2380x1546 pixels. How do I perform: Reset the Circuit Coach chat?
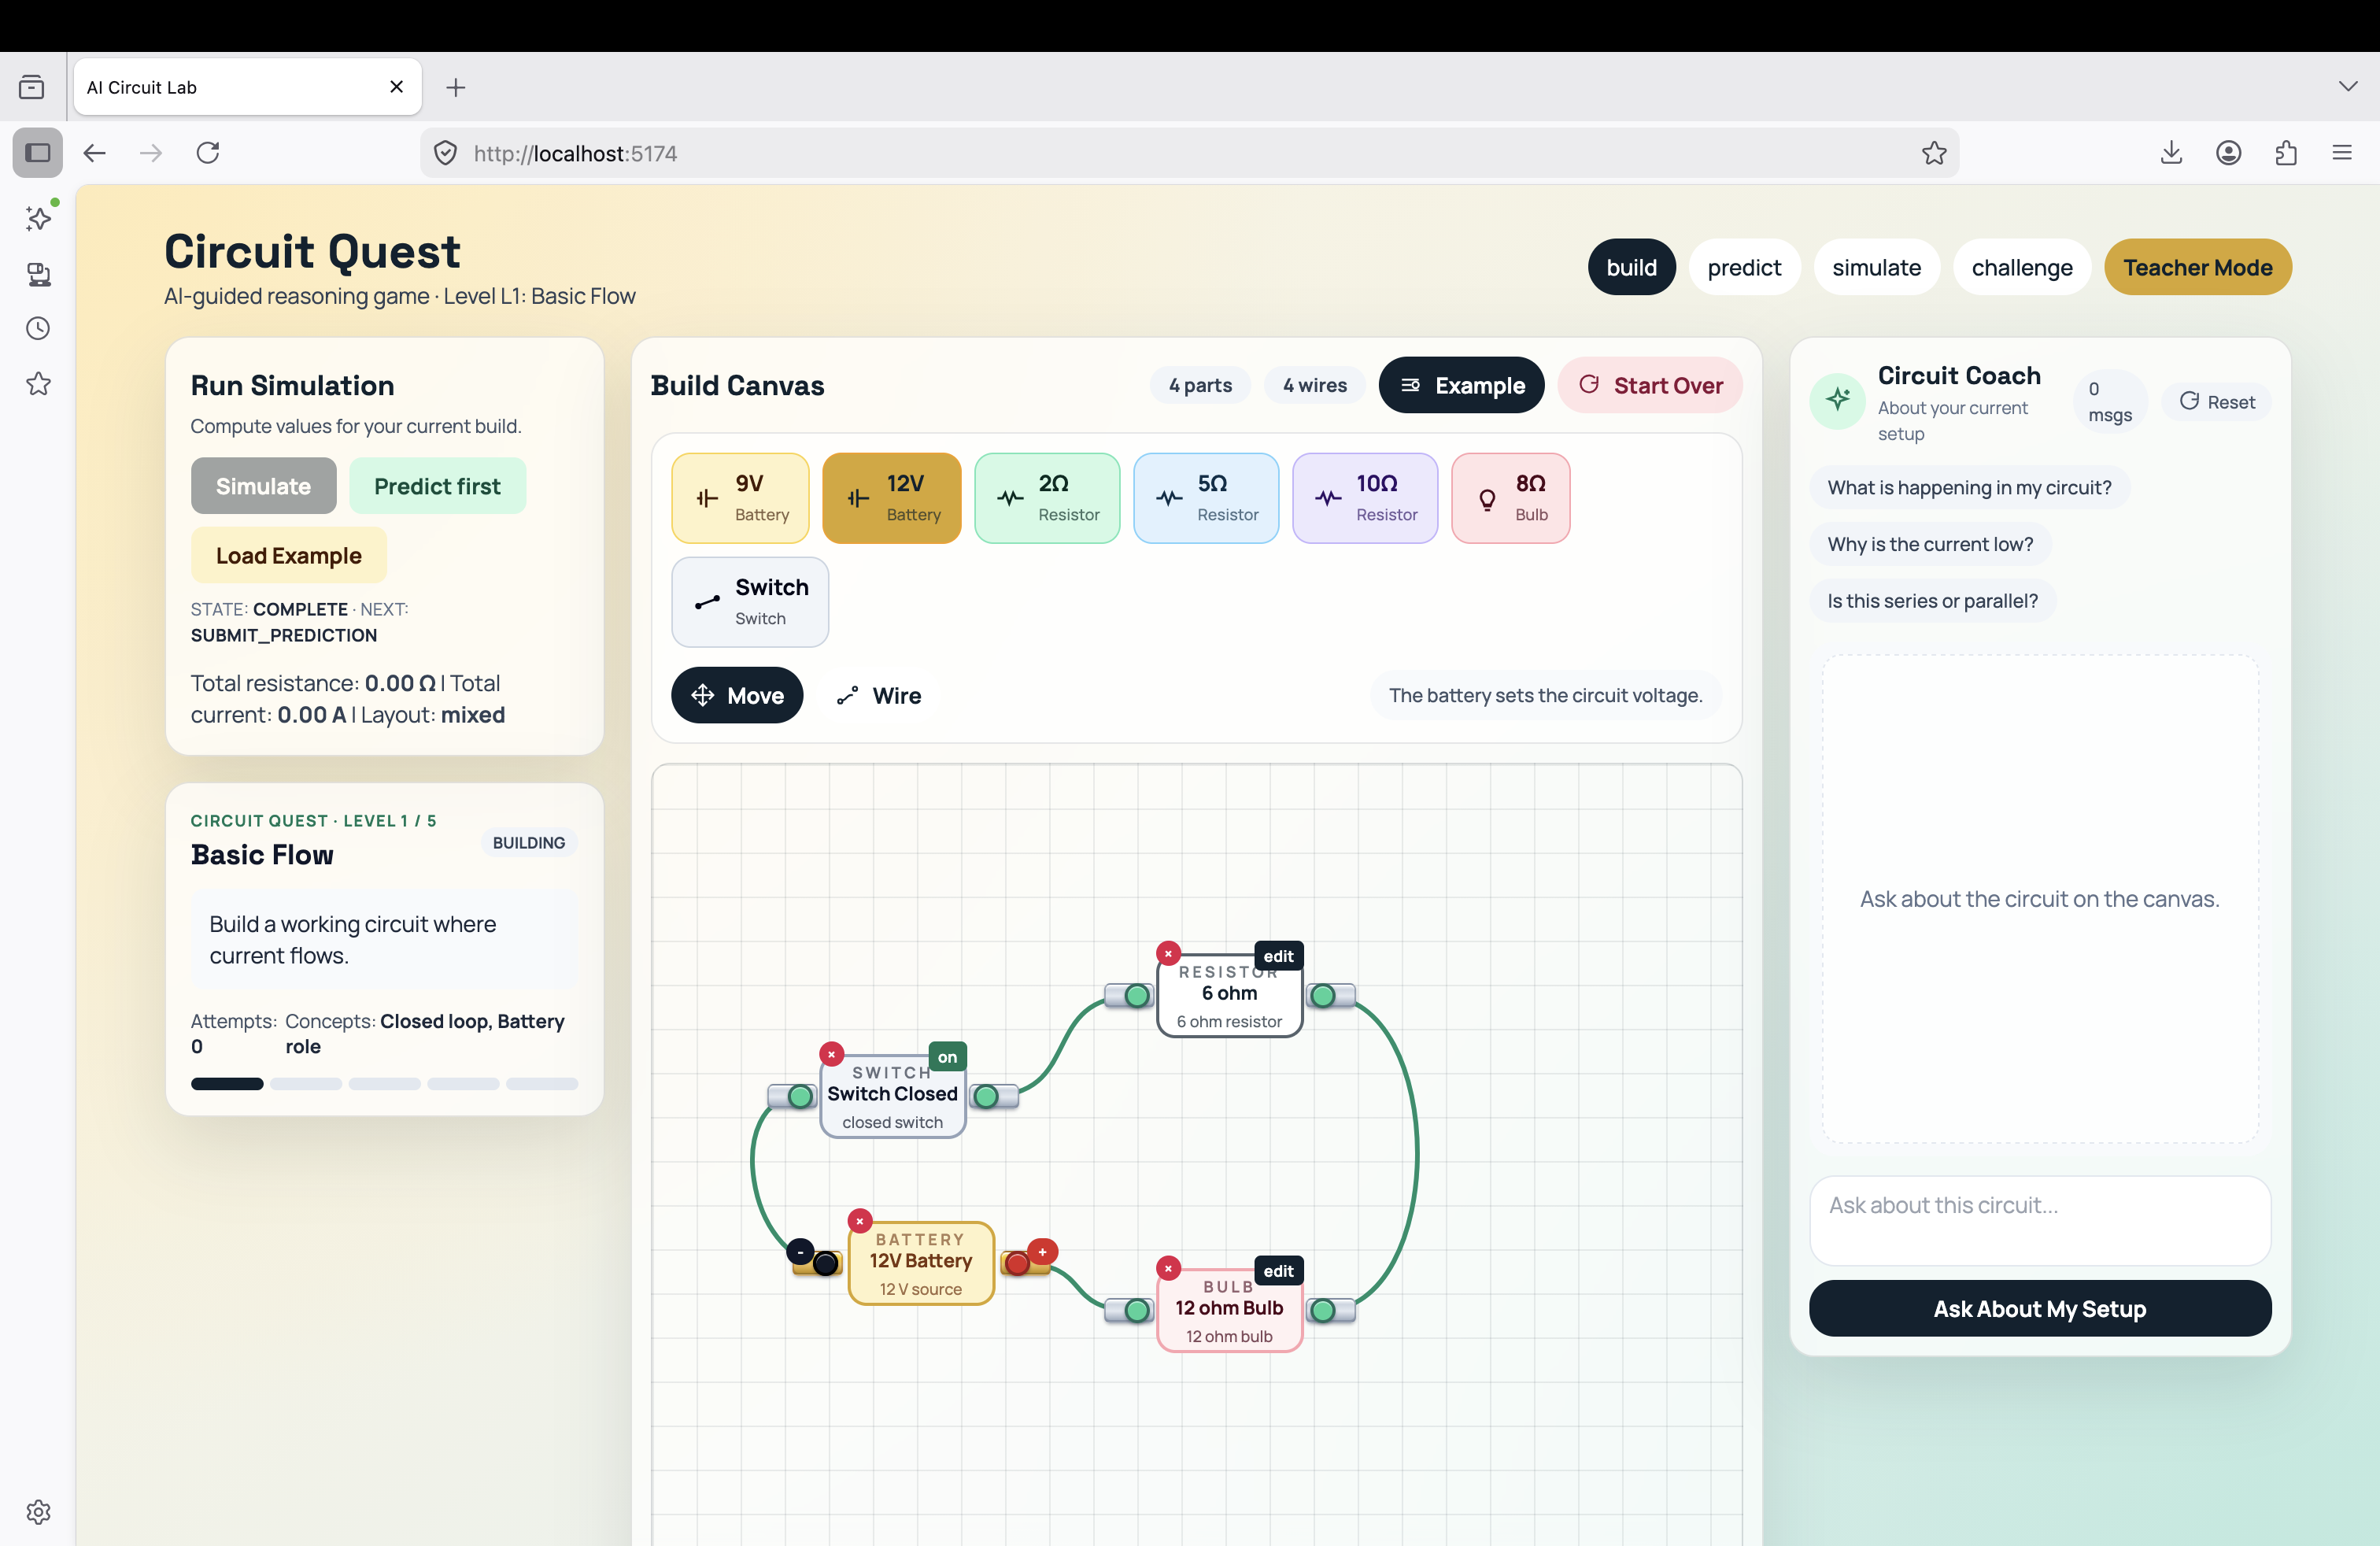pos(2217,401)
